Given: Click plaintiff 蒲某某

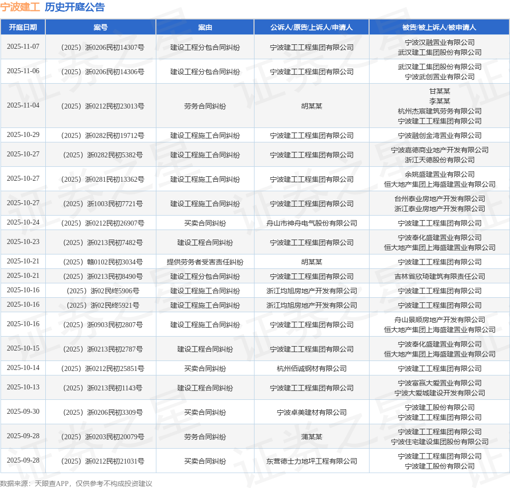Looking at the screenshot, I should click(x=312, y=437).
